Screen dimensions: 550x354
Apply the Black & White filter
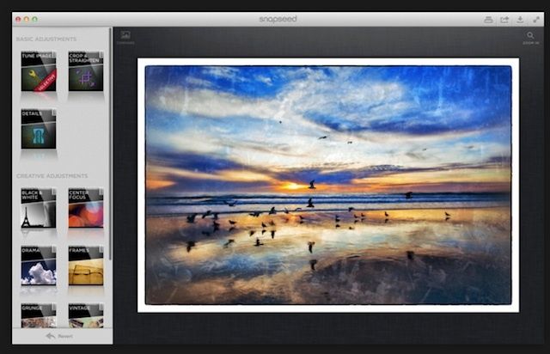(x=38, y=208)
